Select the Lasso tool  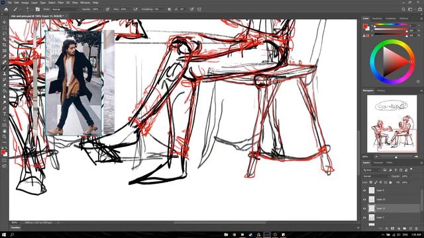point(5,34)
